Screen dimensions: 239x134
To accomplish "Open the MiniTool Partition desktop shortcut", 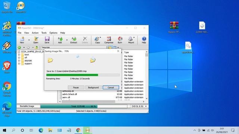I will click(x=7, y=29).
